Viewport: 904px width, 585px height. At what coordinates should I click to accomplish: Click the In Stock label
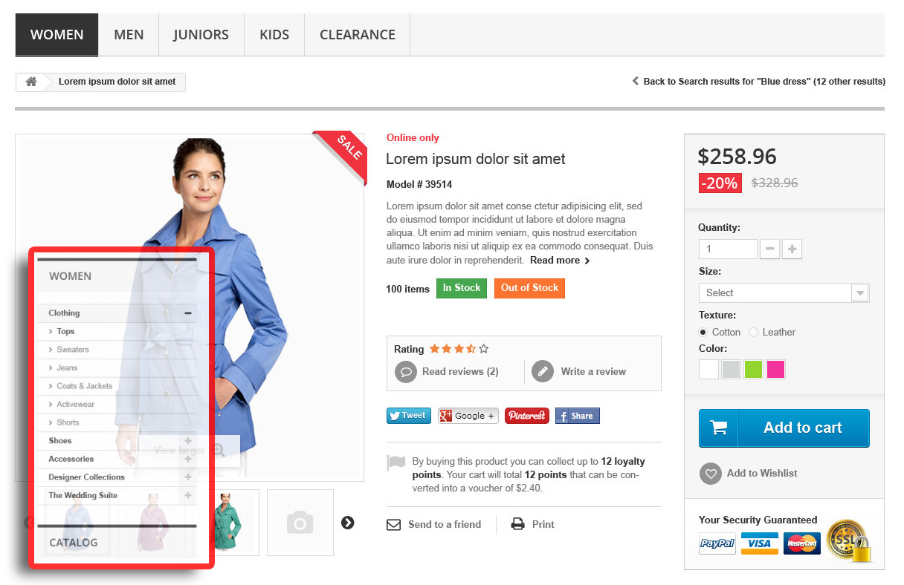[462, 288]
